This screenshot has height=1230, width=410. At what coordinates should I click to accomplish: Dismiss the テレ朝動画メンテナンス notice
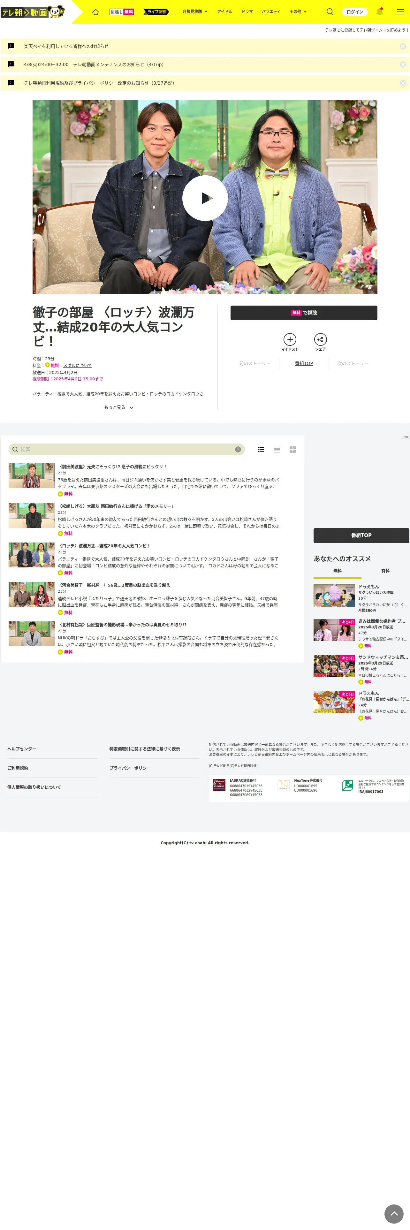click(x=402, y=65)
